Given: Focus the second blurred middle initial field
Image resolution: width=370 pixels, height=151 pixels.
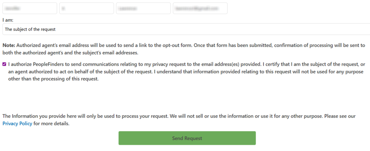Looking at the screenshot, I should coord(86,8).
